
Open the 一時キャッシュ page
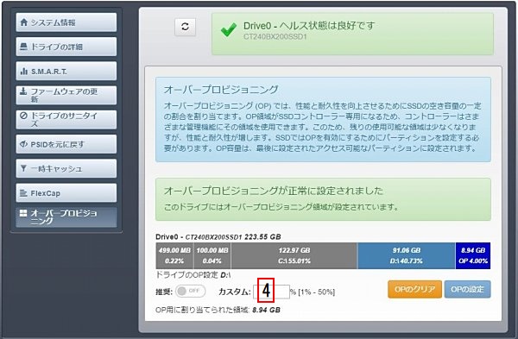[66, 168]
